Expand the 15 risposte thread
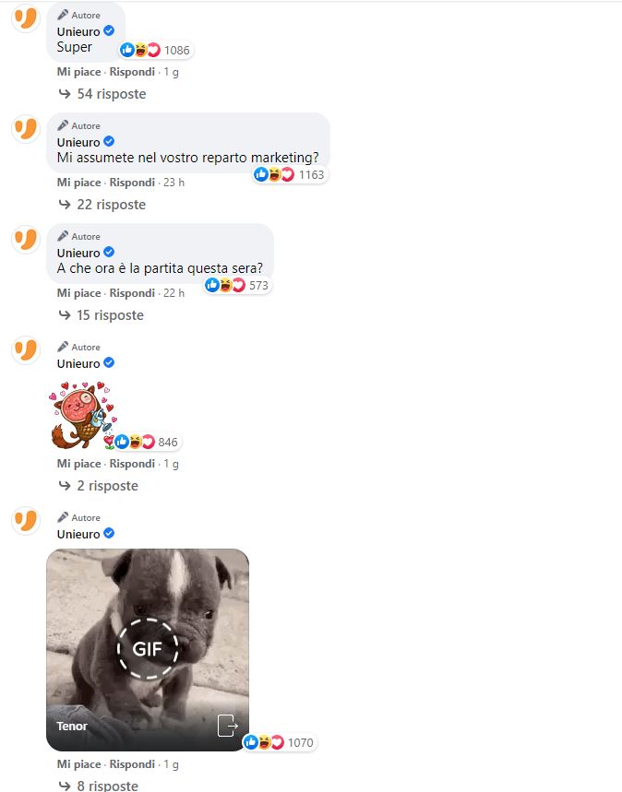The height and width of the screenshot is (792, 622). click(102, 315)
